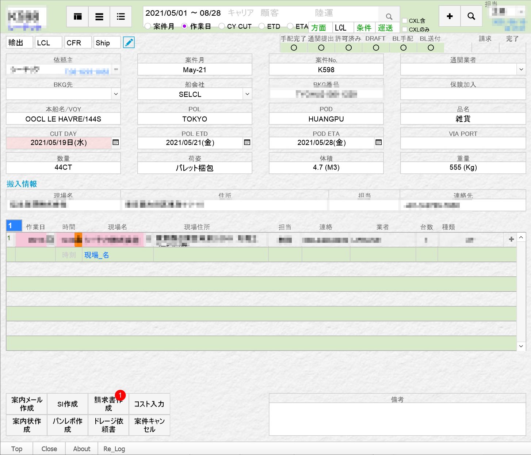Click the コスト入力 button
531x455 pixels.
(x=149, y=404)
